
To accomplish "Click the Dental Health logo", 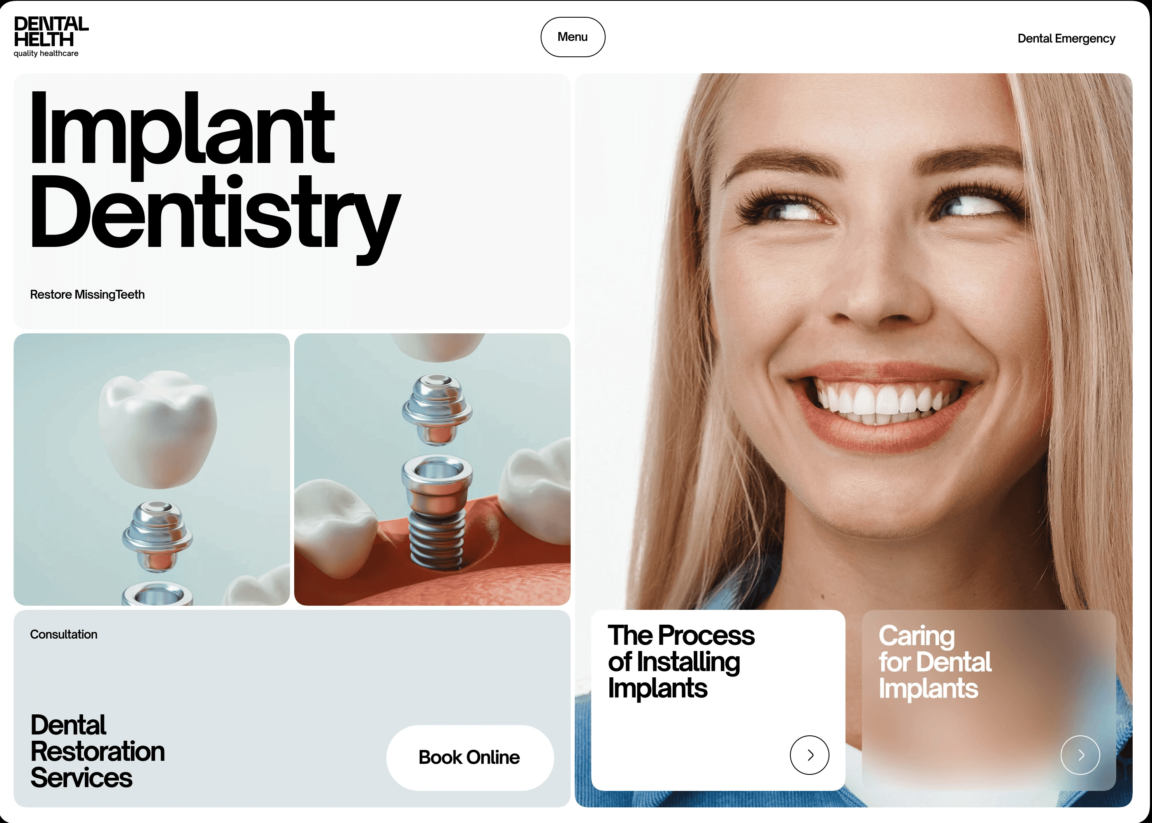I will [x=51, y=37].
